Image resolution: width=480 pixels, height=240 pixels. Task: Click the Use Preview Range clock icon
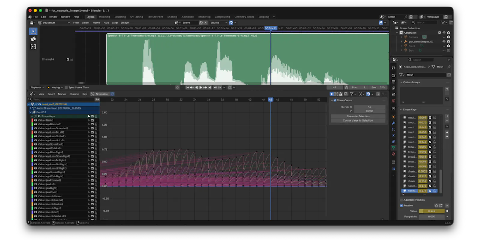[x=346, y=88]
